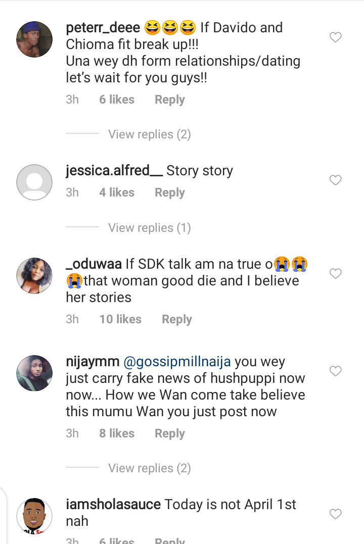Like _oduwaa's comment using heart icon
The height and width of the screenshot is (544, 364).
pos(336,274)
